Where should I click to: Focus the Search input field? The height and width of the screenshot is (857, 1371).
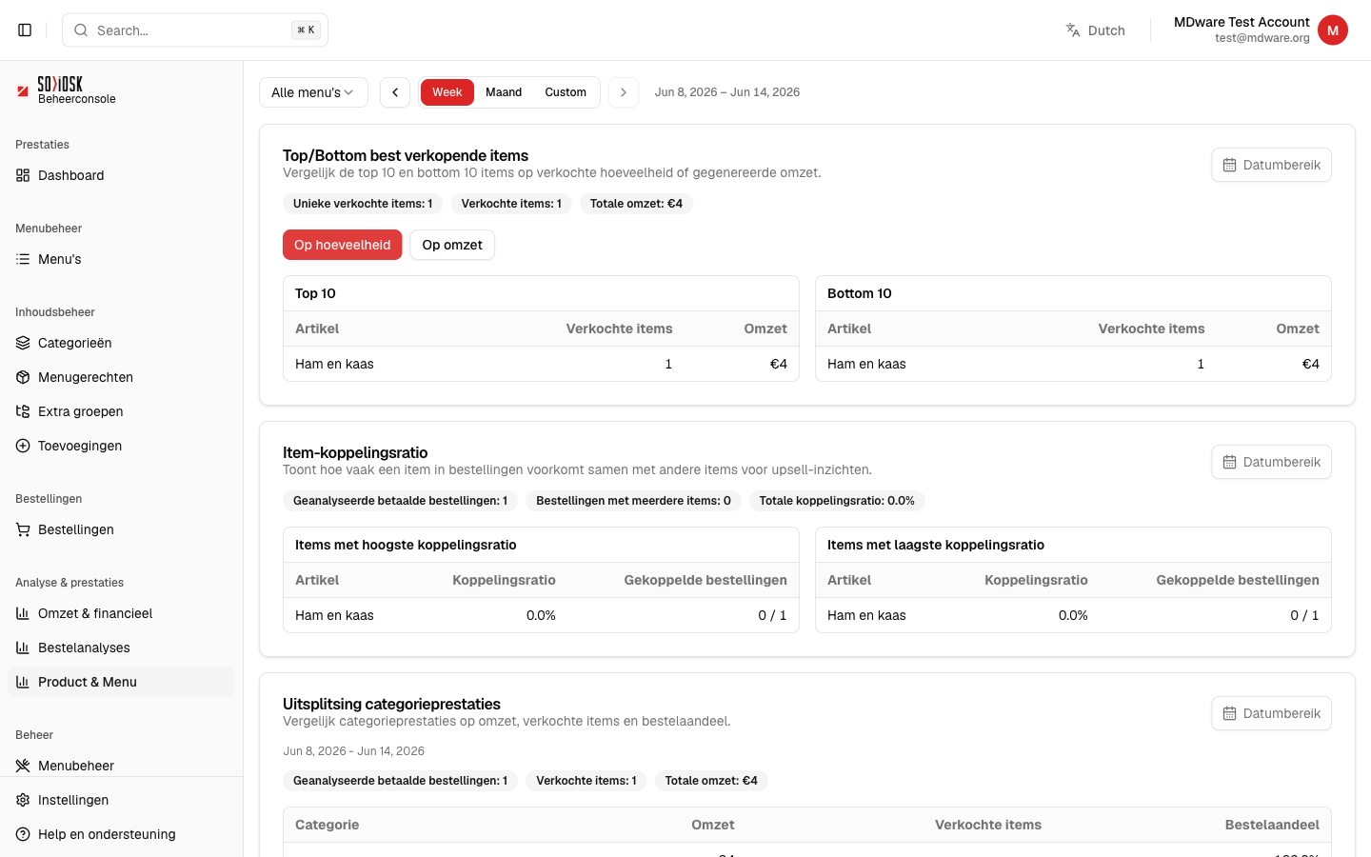[x=195, y=30]
